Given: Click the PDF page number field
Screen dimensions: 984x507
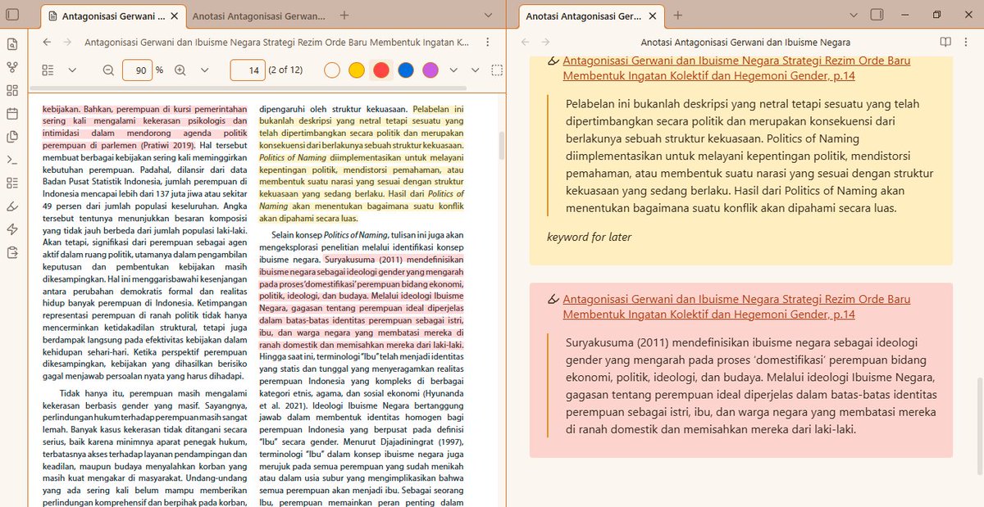Looking at the screenshot, I should point(248,70).
